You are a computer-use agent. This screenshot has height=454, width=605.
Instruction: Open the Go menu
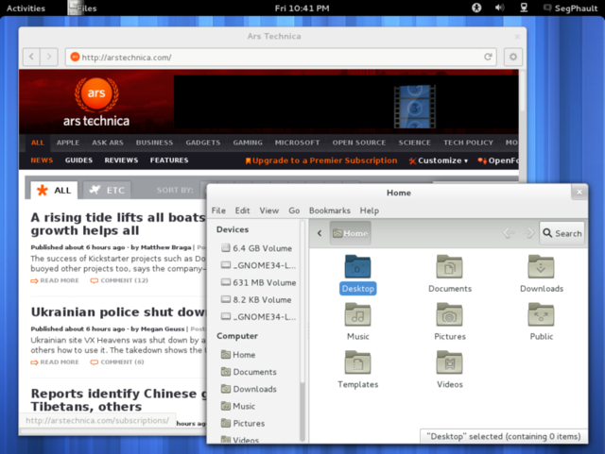(294, 210)
